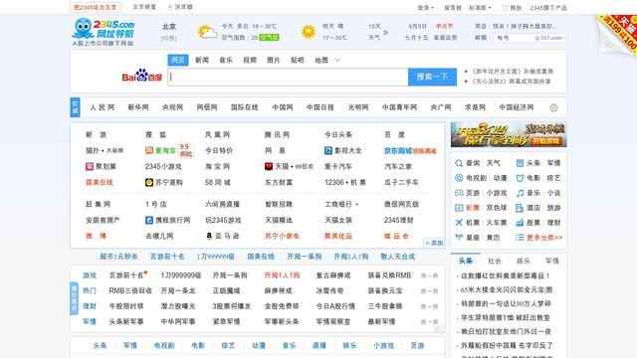Screen dimensions: 637x358
Task: Switch city under 北京
Action: pyautogui.click(x=168, y=38)
